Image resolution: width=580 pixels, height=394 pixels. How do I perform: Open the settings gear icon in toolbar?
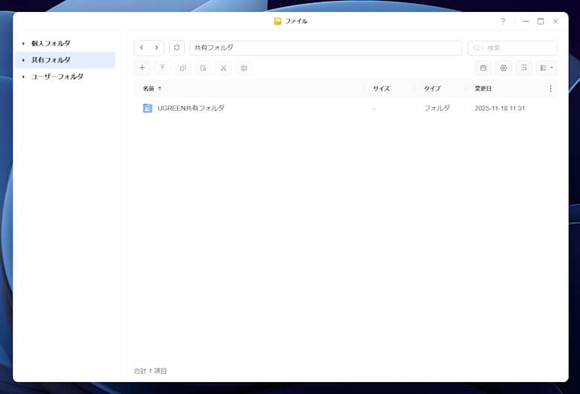[x=503, y=68]
